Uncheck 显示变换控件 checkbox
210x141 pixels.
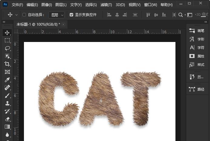point(72,15)
